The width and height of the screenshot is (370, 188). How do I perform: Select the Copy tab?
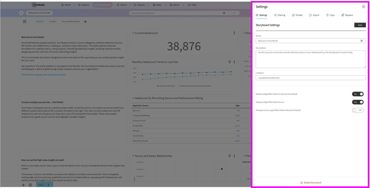pyautogui.click(x=330, y=15)
